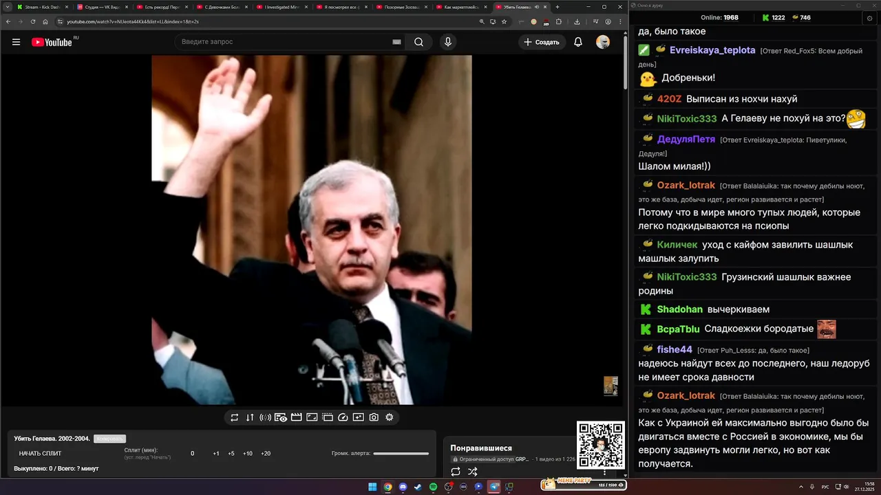Switch to the I Investigated tab
This screenshot has height=495, width=881.
282,7
